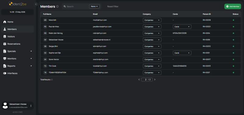Click the Reset Filter link
The width and height of the screenshot is (244, 115).
[113, 6]
